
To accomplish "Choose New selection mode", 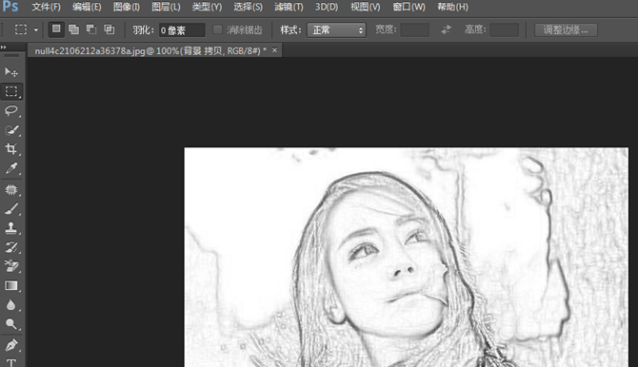I will point(56,29).
